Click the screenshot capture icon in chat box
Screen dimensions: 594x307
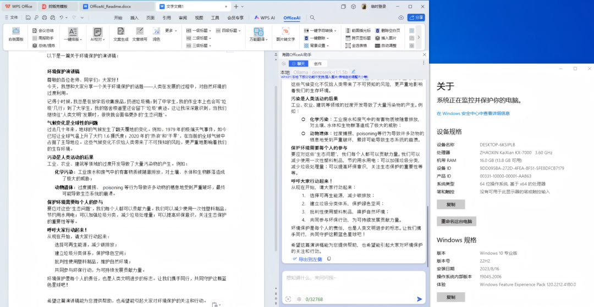(288, 299)
